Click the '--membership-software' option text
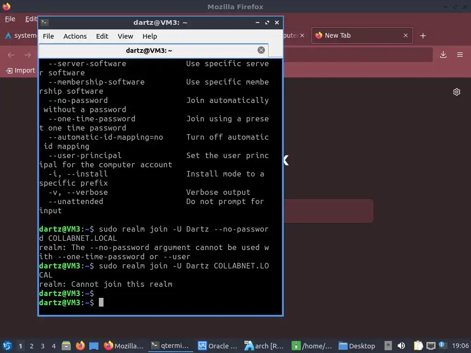 [x=97, y=82]
